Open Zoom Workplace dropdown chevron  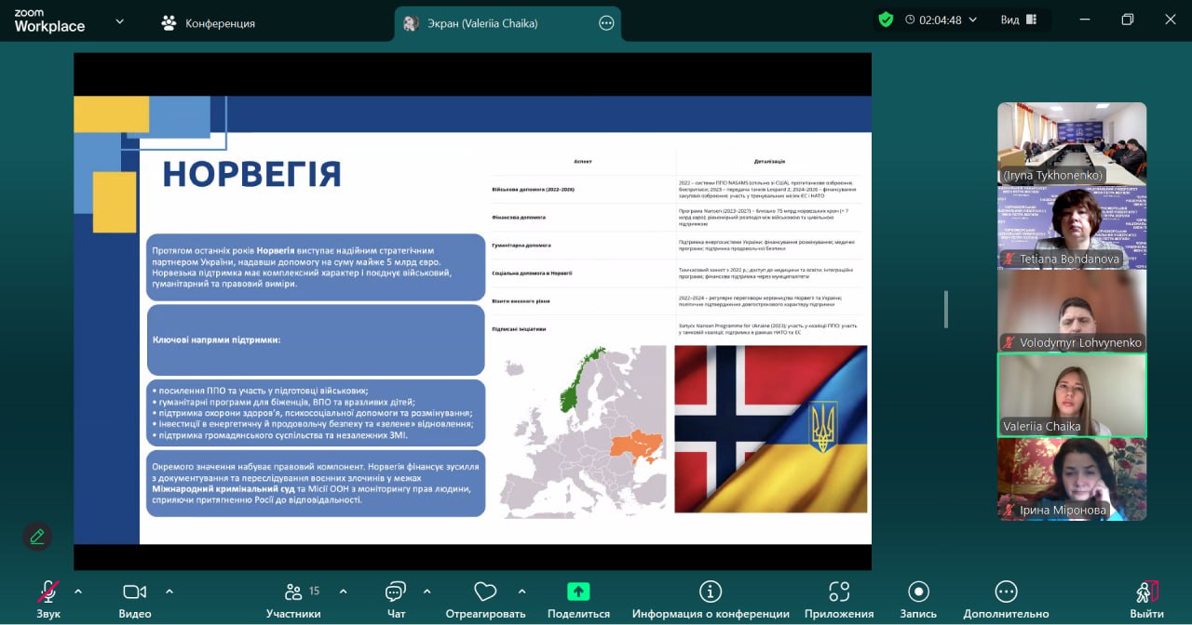(x=119, y=21)
